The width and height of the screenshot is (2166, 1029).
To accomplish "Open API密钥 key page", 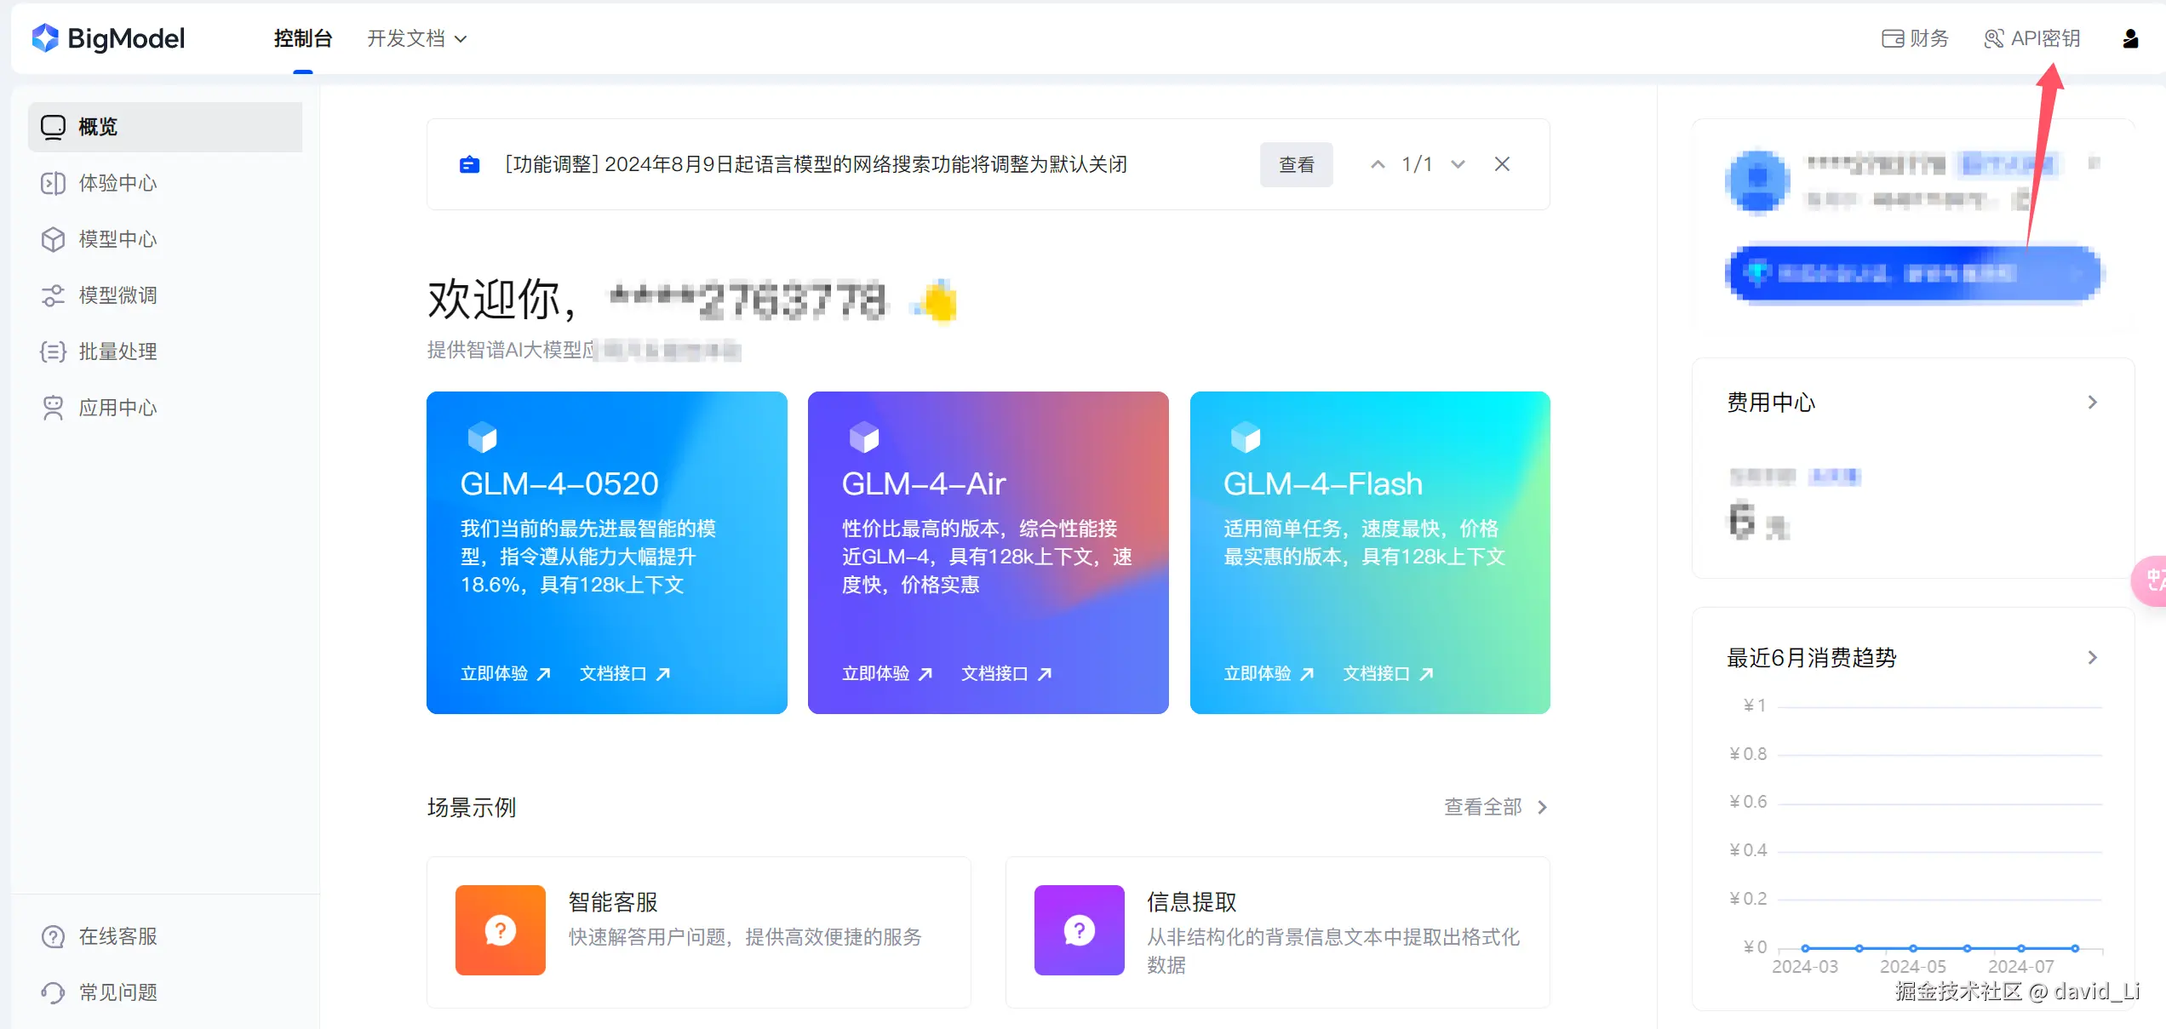I will [x=2032, y=38].
